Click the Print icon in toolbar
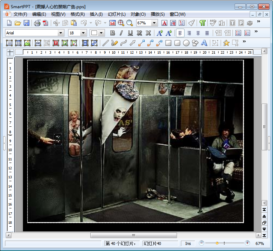Image resolution: width=273 pixels, height=251 pixels. (x=37, y=23)
